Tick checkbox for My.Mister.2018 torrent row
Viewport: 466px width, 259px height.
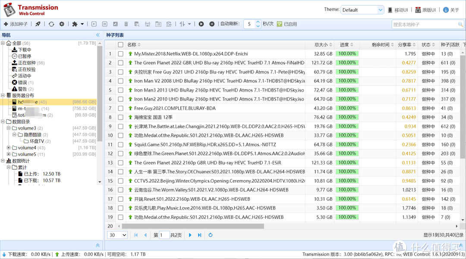coord(120,54)
